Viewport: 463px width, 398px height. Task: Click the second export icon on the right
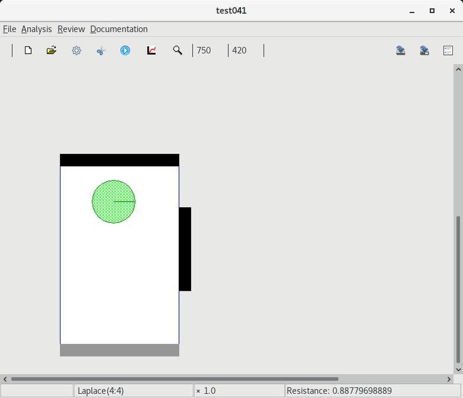425,50
